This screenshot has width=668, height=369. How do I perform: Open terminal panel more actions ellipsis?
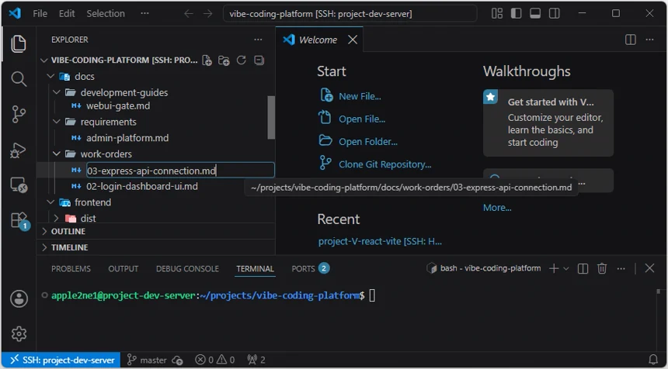621,268
